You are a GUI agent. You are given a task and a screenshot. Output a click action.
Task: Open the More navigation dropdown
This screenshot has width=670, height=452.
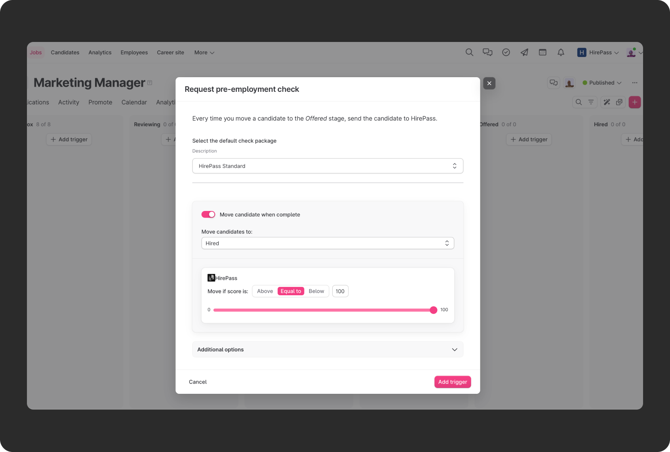click(204, 53)
